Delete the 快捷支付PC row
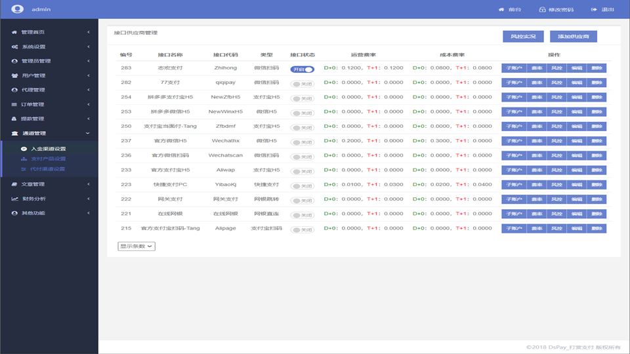Screen dimensions: 630x354 [596, 185]
